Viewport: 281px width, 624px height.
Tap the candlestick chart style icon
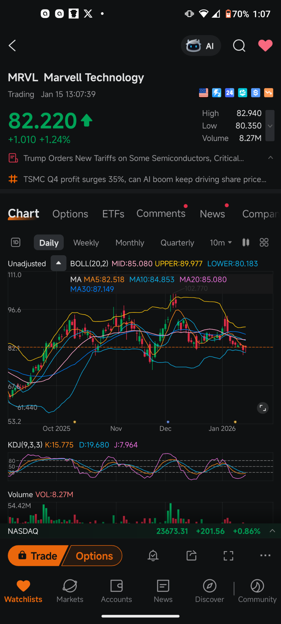[x=246, y=242]
